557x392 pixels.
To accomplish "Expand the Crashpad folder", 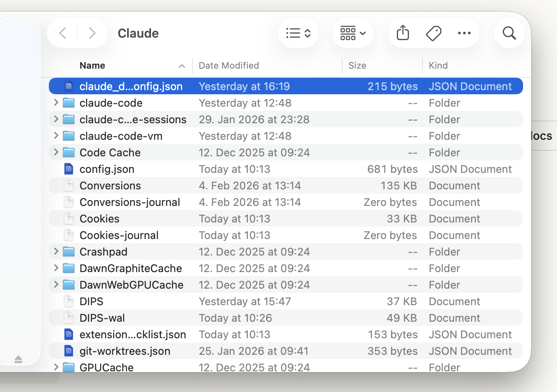I will tap(56, 251).
